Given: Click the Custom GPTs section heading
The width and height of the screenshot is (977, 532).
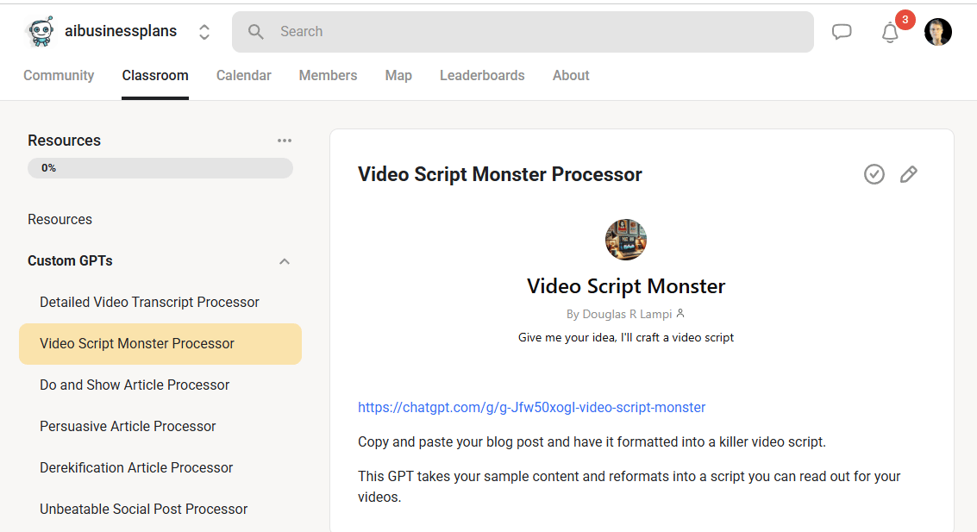Looking at the screenshot, I should click(70, 261).
